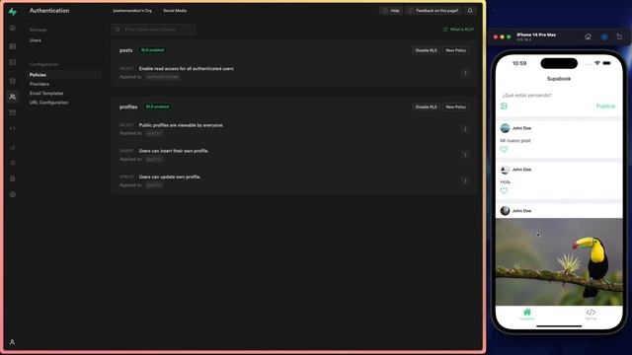The height and width of the screenshot is (355, 632).
Task: Click the posts table name heading
Action: (x=125, y=50)
